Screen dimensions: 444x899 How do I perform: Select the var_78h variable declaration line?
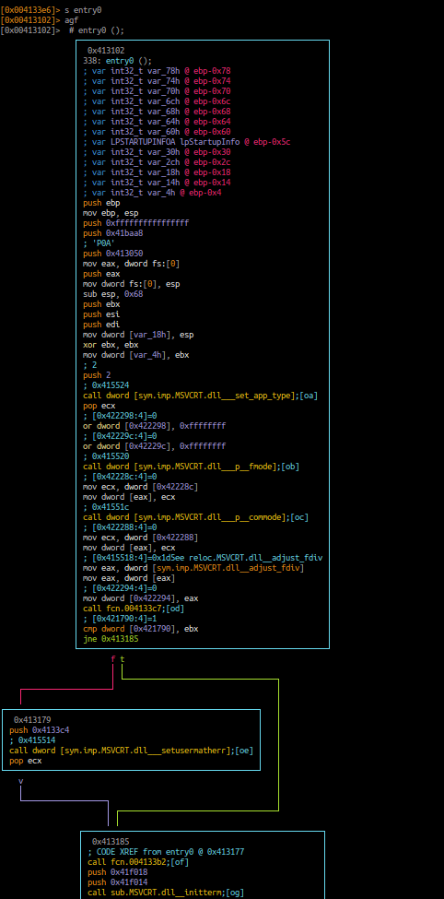point(157,70)
